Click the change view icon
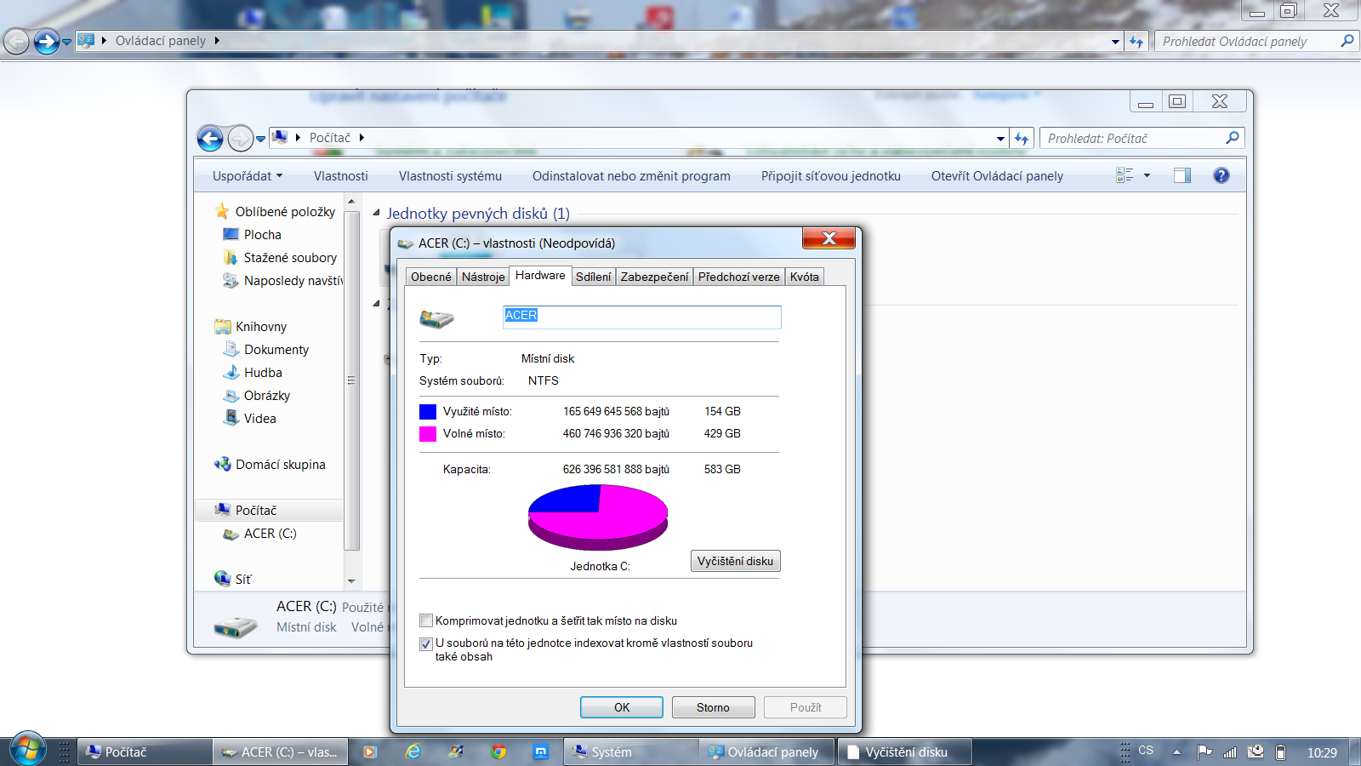The height and width of the screenshot is (766, 1361). coord(1125,175)
